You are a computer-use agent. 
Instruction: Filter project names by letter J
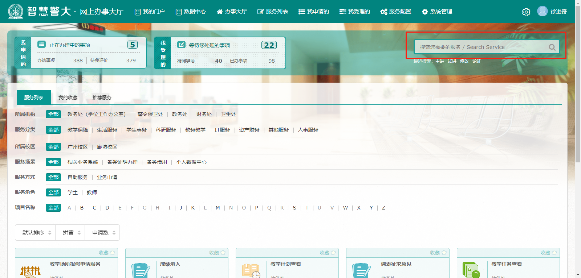(181, 208)
